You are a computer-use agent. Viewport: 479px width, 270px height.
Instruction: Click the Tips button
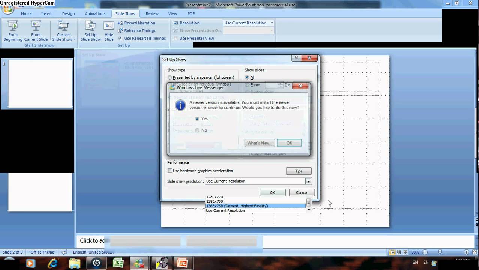point(299,171)
